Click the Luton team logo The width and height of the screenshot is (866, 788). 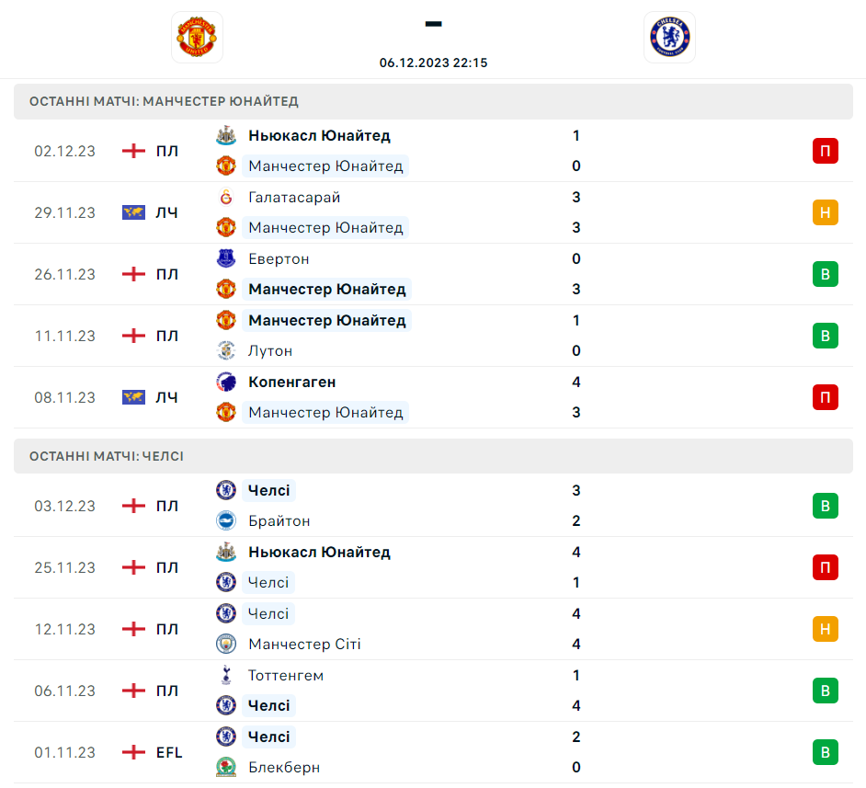(x=225, y=350)
